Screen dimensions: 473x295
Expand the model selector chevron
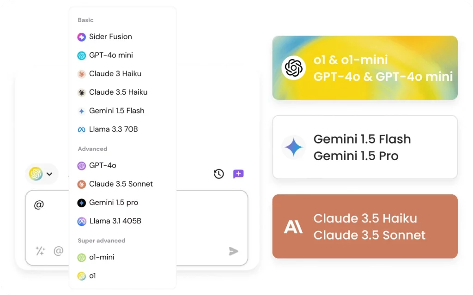[x=49, y=174]
